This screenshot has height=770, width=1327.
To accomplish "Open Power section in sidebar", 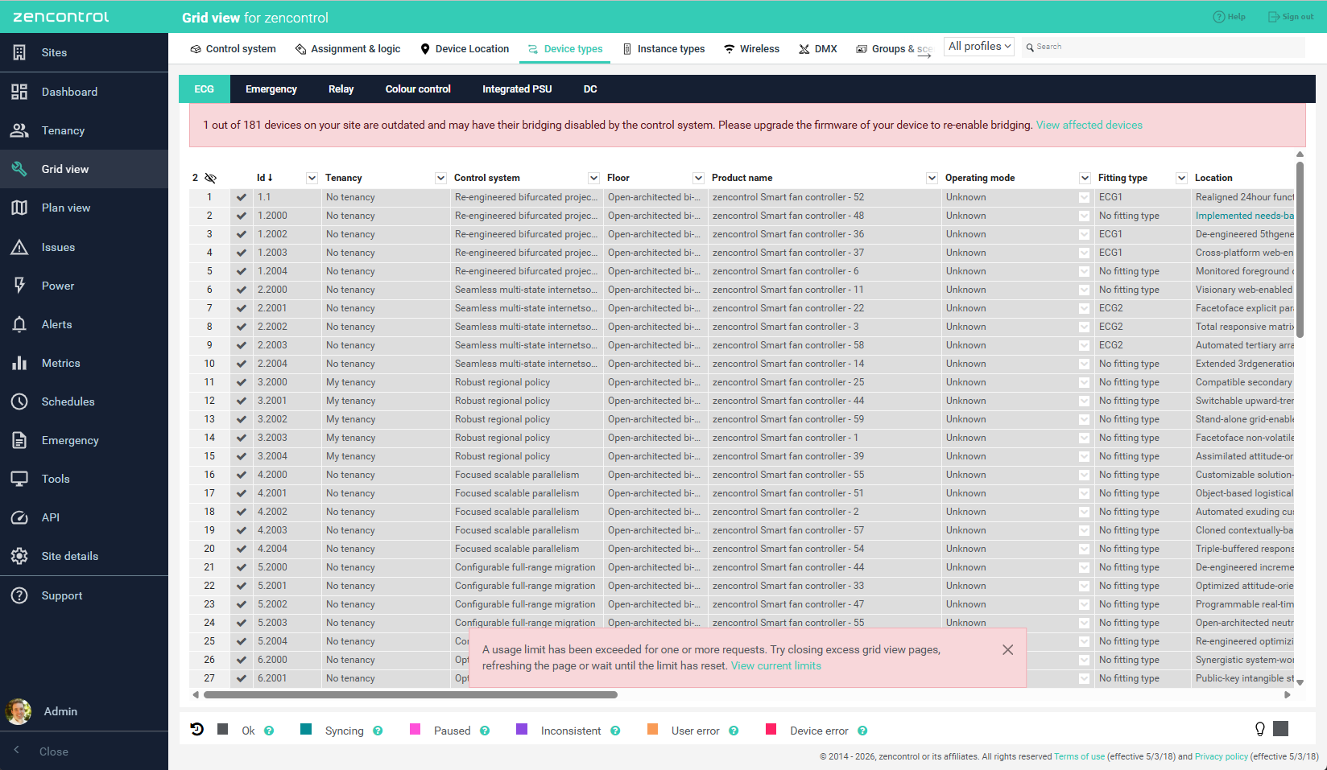I will [84, 286].
